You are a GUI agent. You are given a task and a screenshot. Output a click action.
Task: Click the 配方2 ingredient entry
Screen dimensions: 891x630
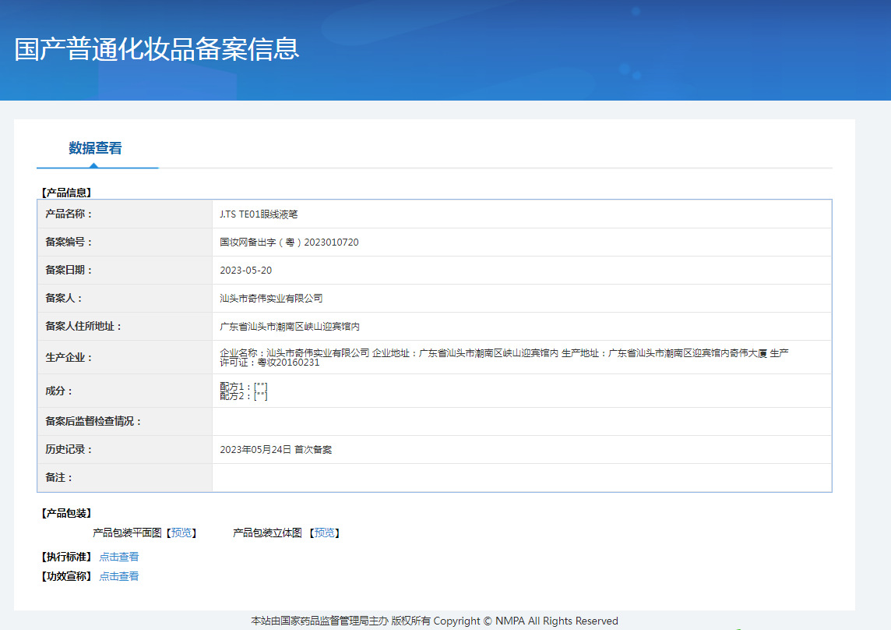[244, 395]
